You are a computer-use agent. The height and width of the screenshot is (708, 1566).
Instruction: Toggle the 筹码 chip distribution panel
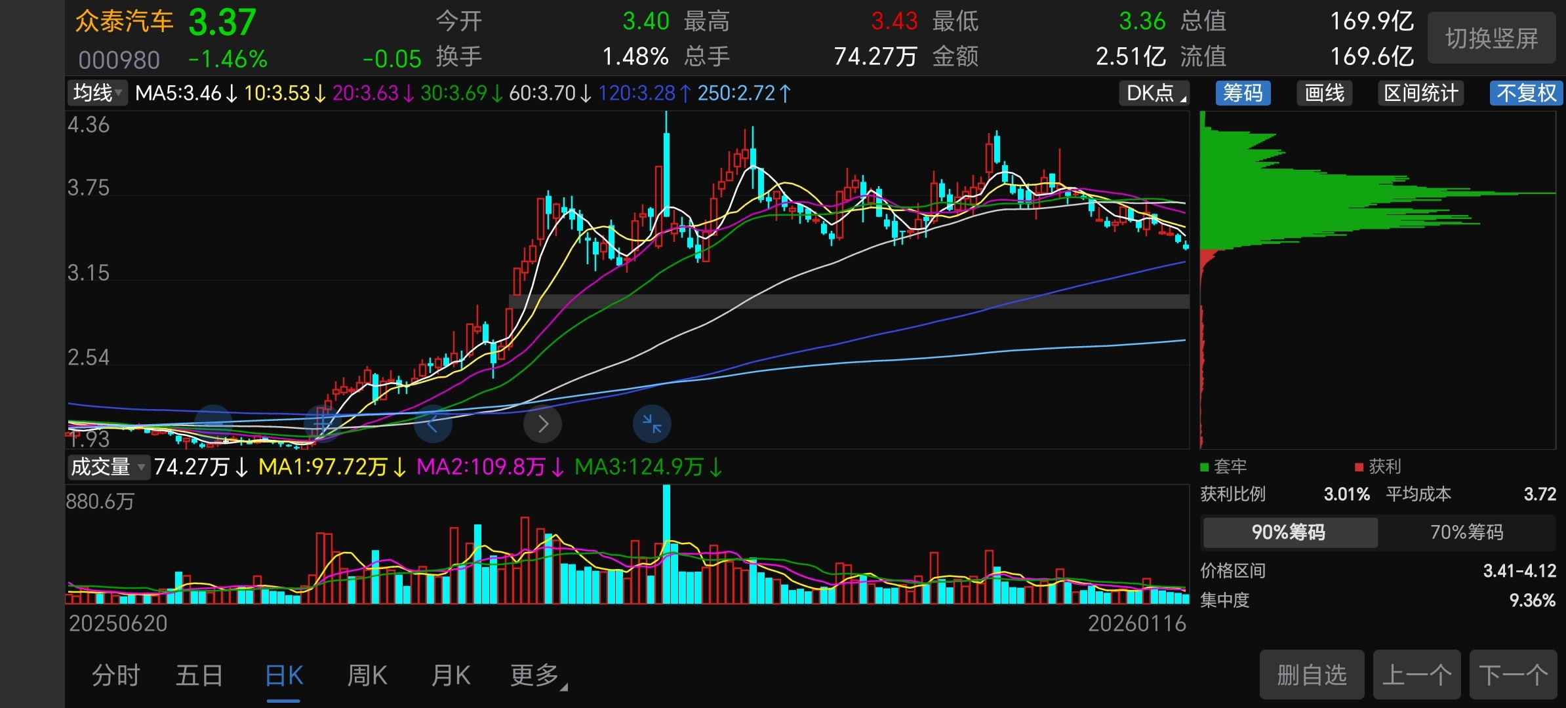[1243, 93]
